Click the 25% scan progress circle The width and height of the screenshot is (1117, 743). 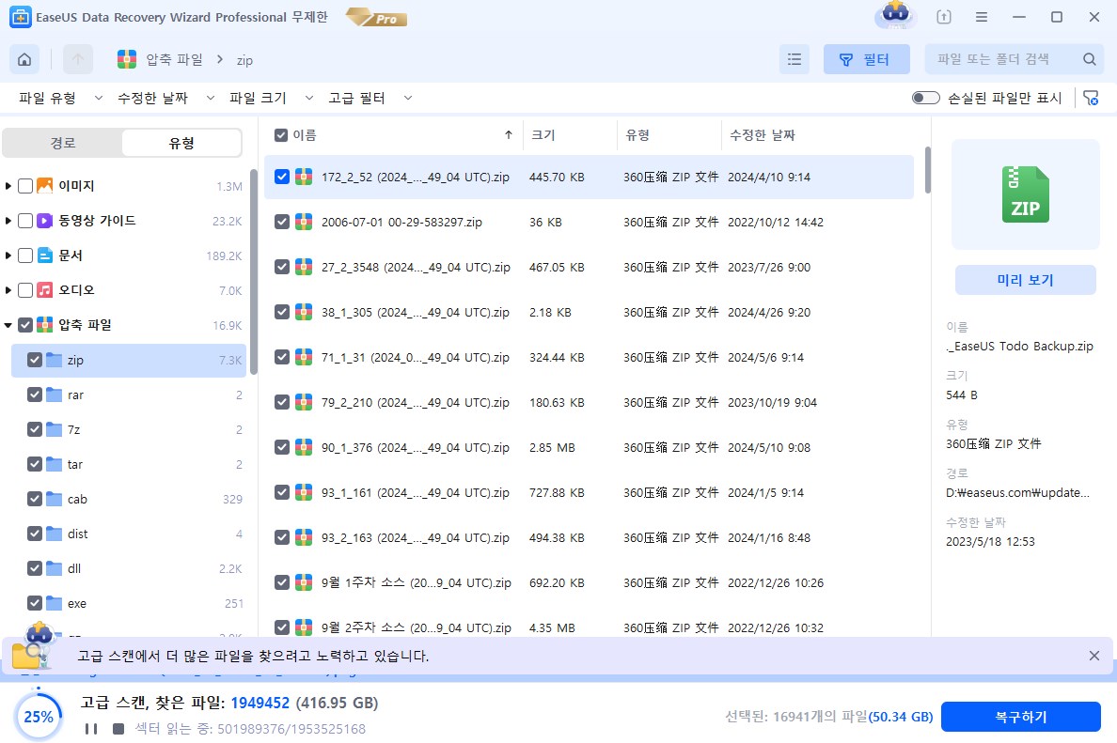(x=39, y=716)
